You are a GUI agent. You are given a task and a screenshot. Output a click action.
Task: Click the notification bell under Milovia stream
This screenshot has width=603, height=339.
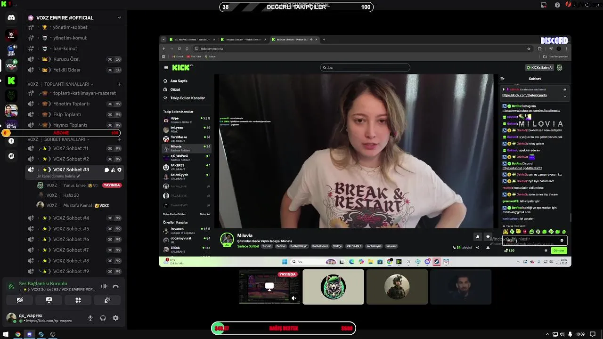(478, 237)
